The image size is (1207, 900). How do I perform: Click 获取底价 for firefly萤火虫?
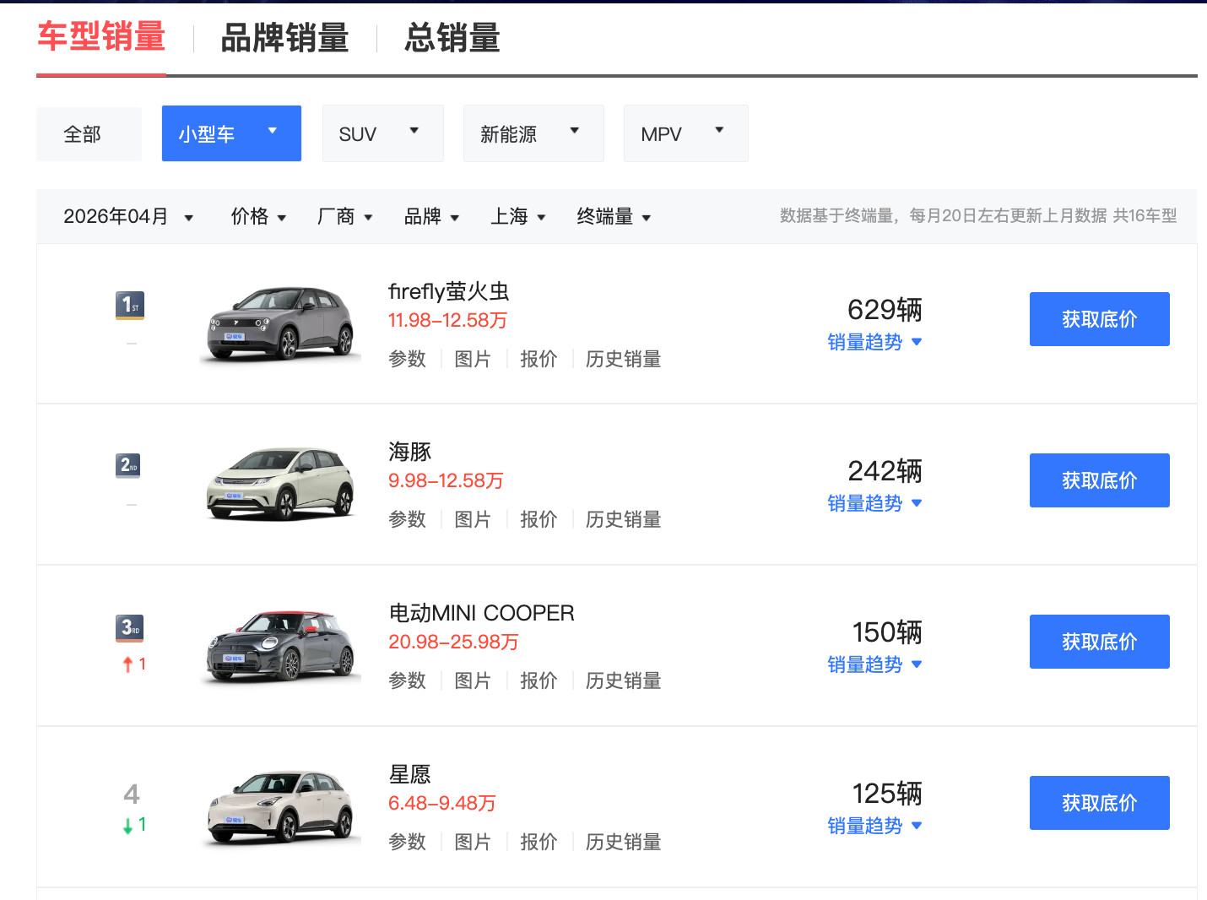[x=1100, y=319]
